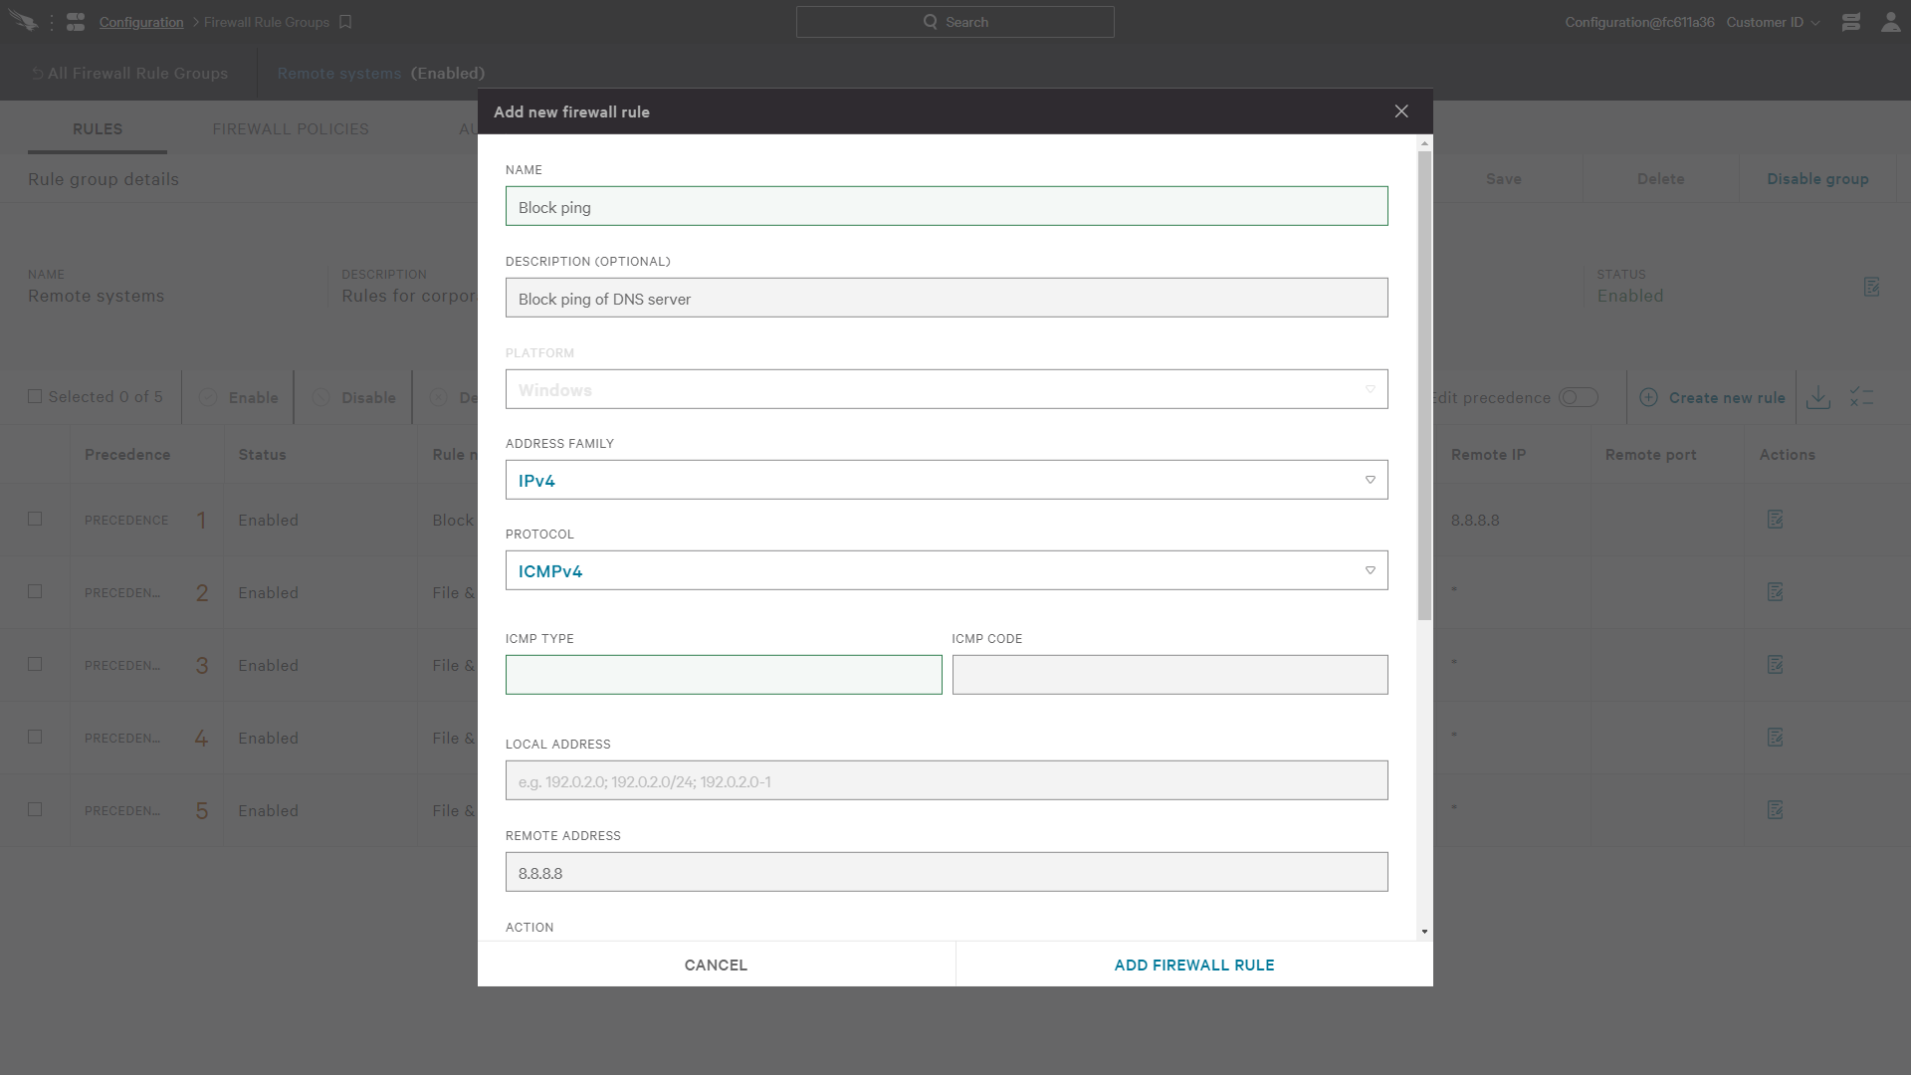Viewport: 1911px width, 1075px height.
Task: Click the dialog scrollbar up arrow
Action: point(1424,143)
